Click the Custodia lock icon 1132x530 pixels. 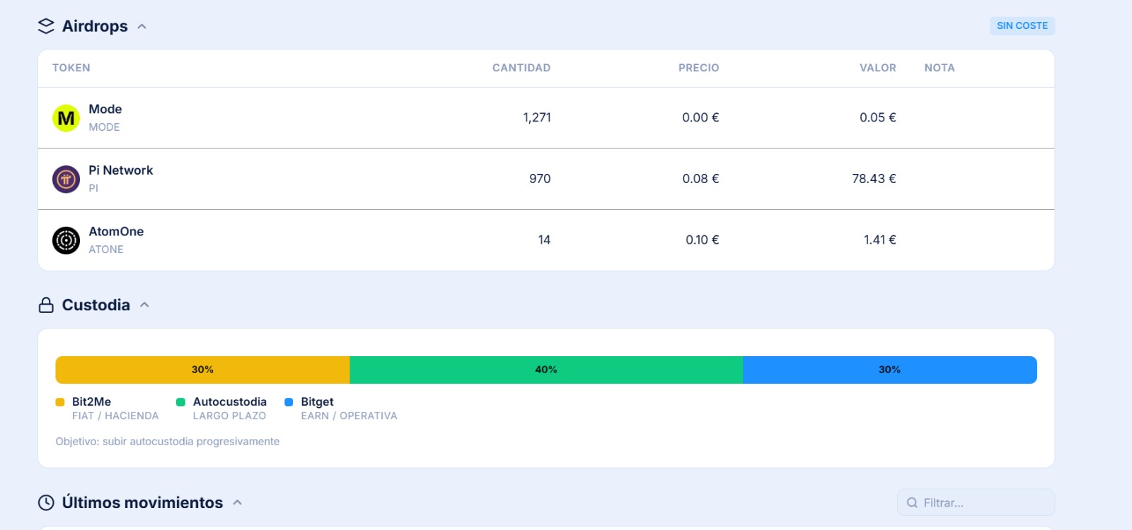[x=46, y=305]
